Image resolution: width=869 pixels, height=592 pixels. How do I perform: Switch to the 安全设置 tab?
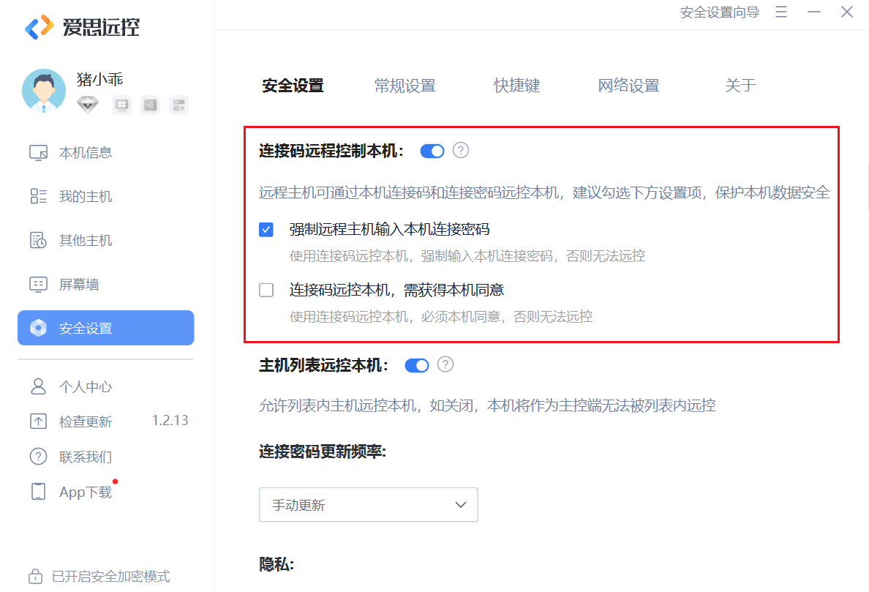click(x=293, y=86)
